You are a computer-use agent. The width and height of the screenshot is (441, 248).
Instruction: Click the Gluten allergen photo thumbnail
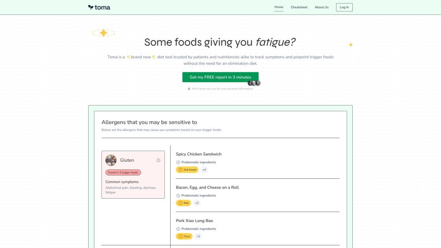[x=111, y=160]
